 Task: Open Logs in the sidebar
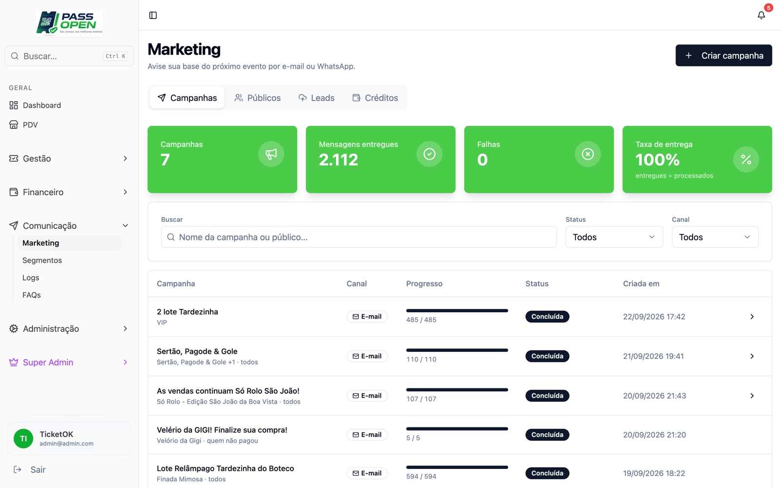tap(69, 278)
